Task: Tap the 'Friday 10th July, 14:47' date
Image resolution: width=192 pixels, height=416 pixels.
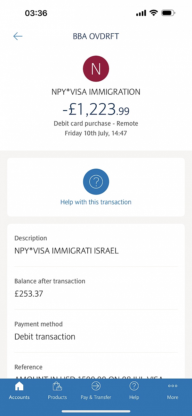Action: click(x=96, y=133)
